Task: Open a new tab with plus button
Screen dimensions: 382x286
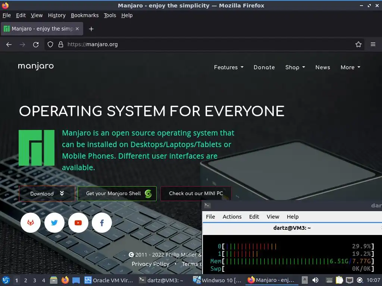Action: click(x=91, y=29)
